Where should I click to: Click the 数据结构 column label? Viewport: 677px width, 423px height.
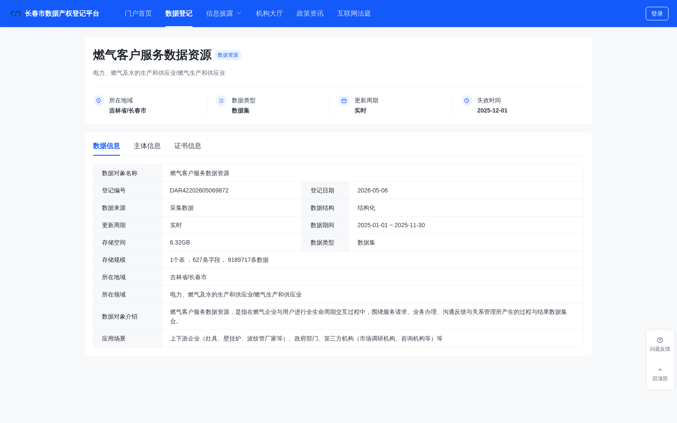[x=322, y=208]
